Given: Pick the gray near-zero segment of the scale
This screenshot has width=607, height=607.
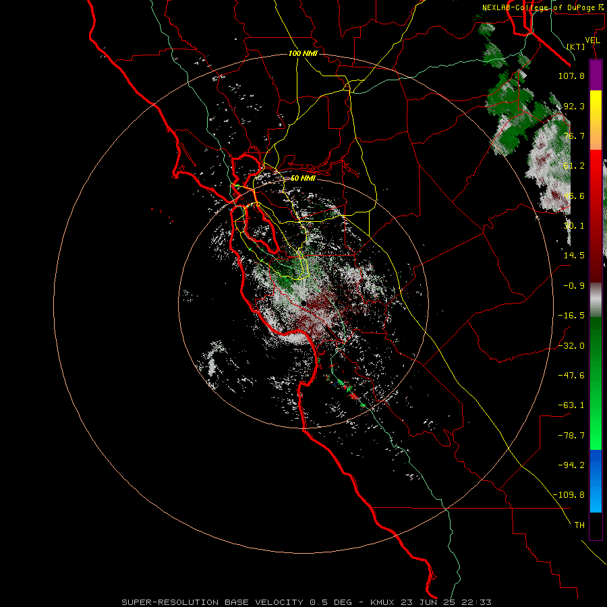Looking at the screenshot, I should tap(596, 300).
